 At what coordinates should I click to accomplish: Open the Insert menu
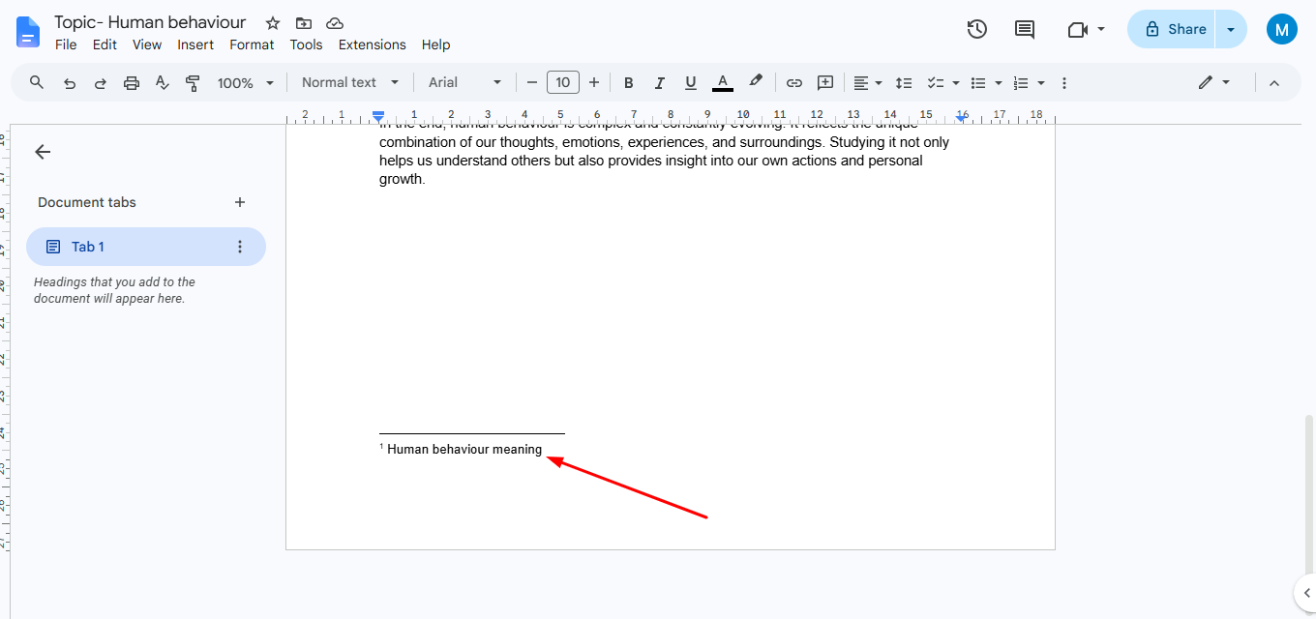(x=195, y=44)
